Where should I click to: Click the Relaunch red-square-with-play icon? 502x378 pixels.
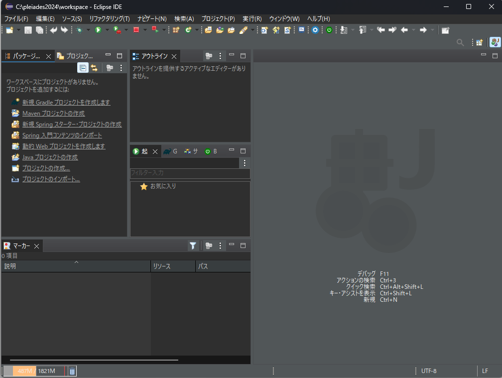pyautogui.click(x=155, y=30)
